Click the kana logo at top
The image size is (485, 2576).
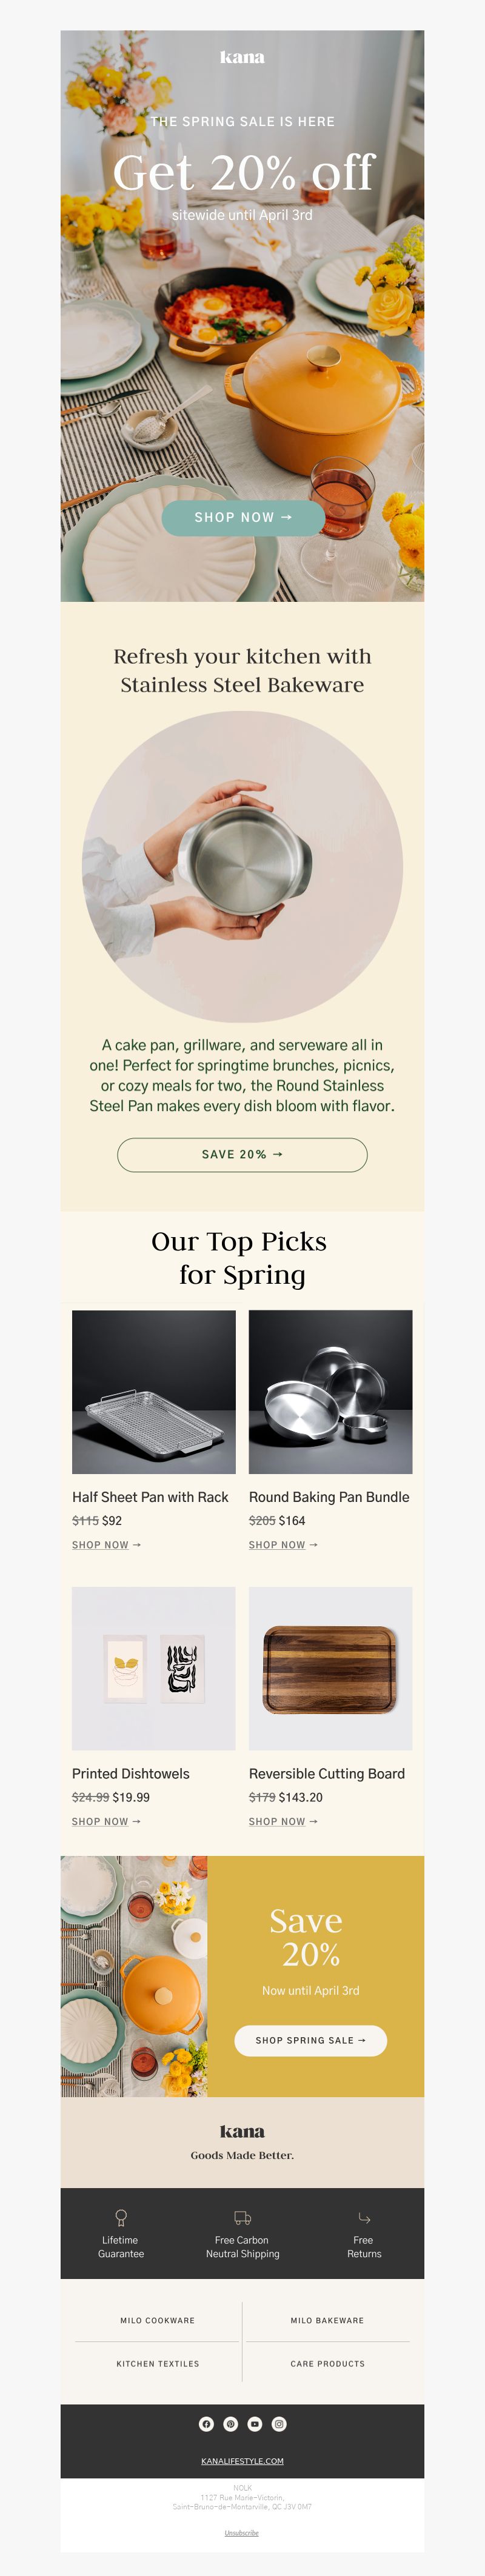[x=242, y=57]
